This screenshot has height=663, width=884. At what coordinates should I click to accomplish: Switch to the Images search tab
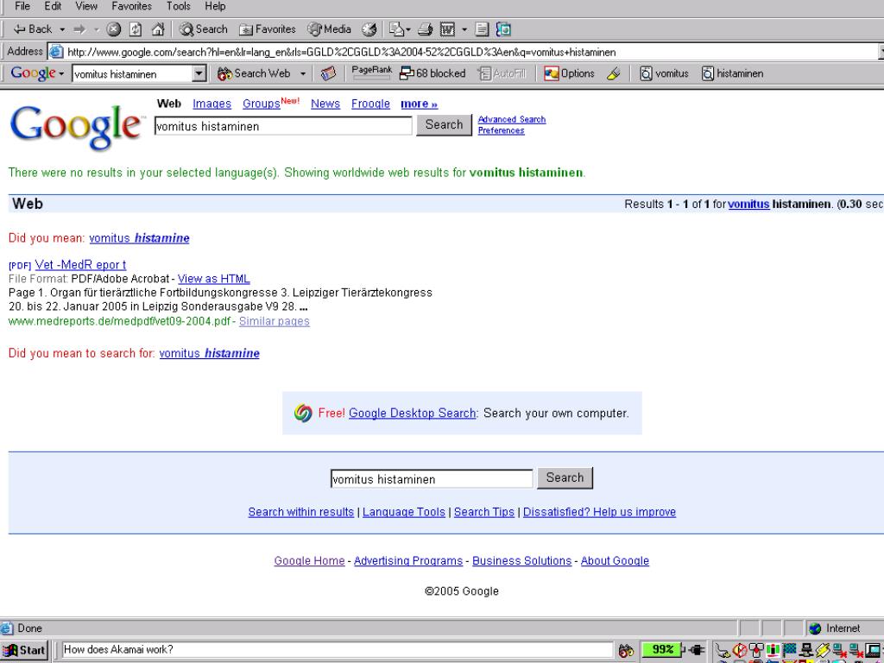click(212, 104)
